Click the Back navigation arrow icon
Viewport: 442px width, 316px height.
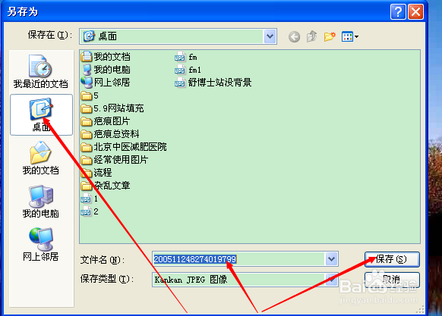[294, 37]
